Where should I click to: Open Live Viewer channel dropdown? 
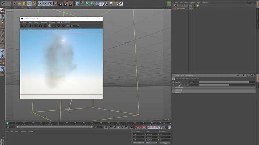(74, 26)
